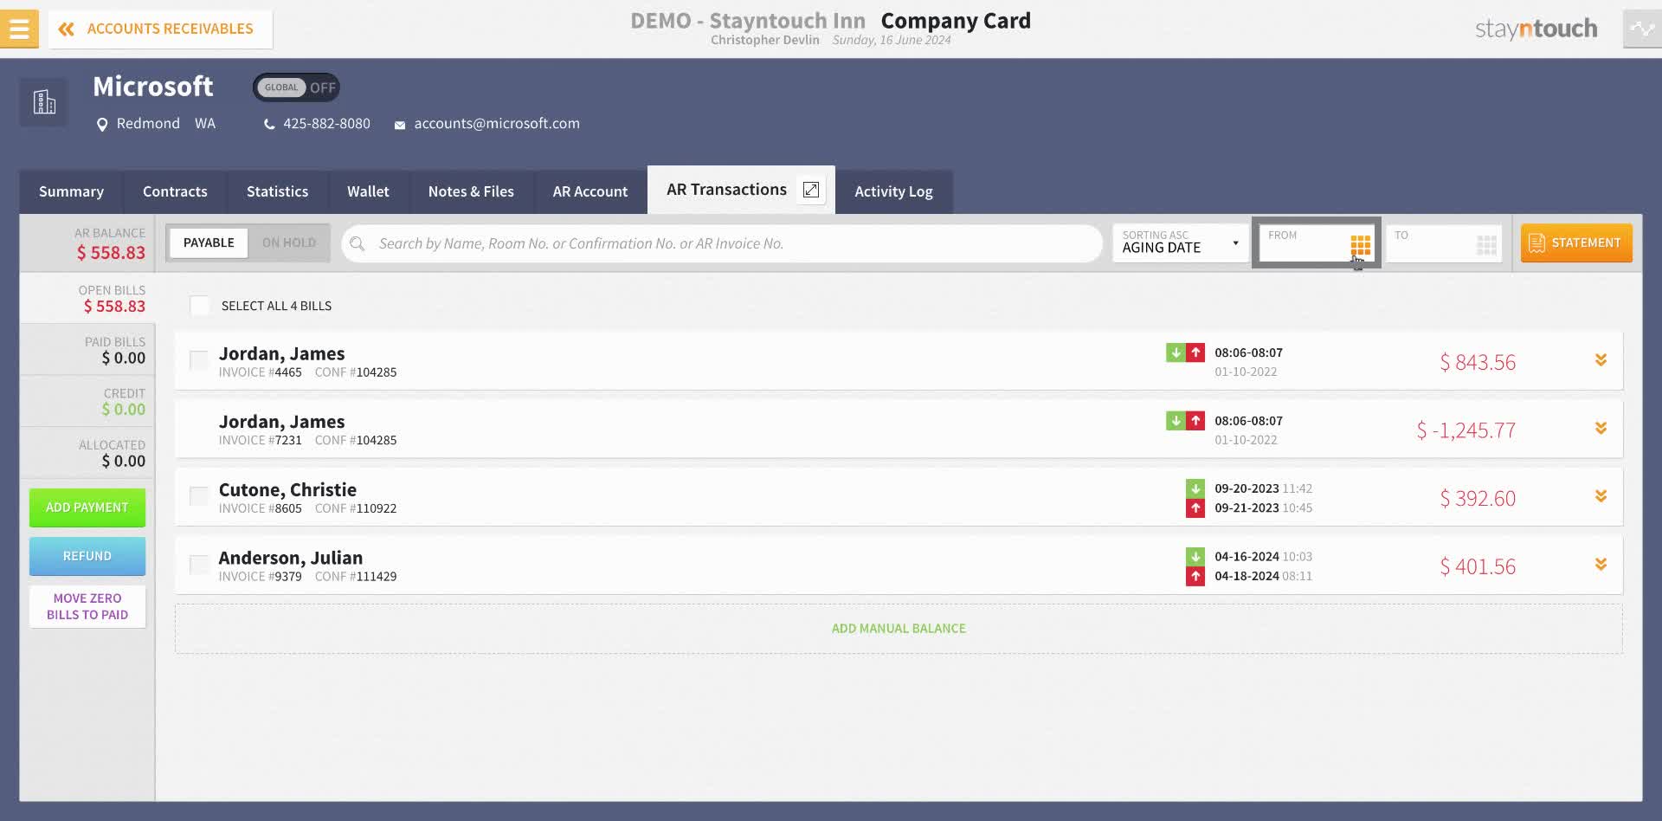1662x821 pixels.
Task: Click the search magnifier icon
Action: [x=358, y=244]
